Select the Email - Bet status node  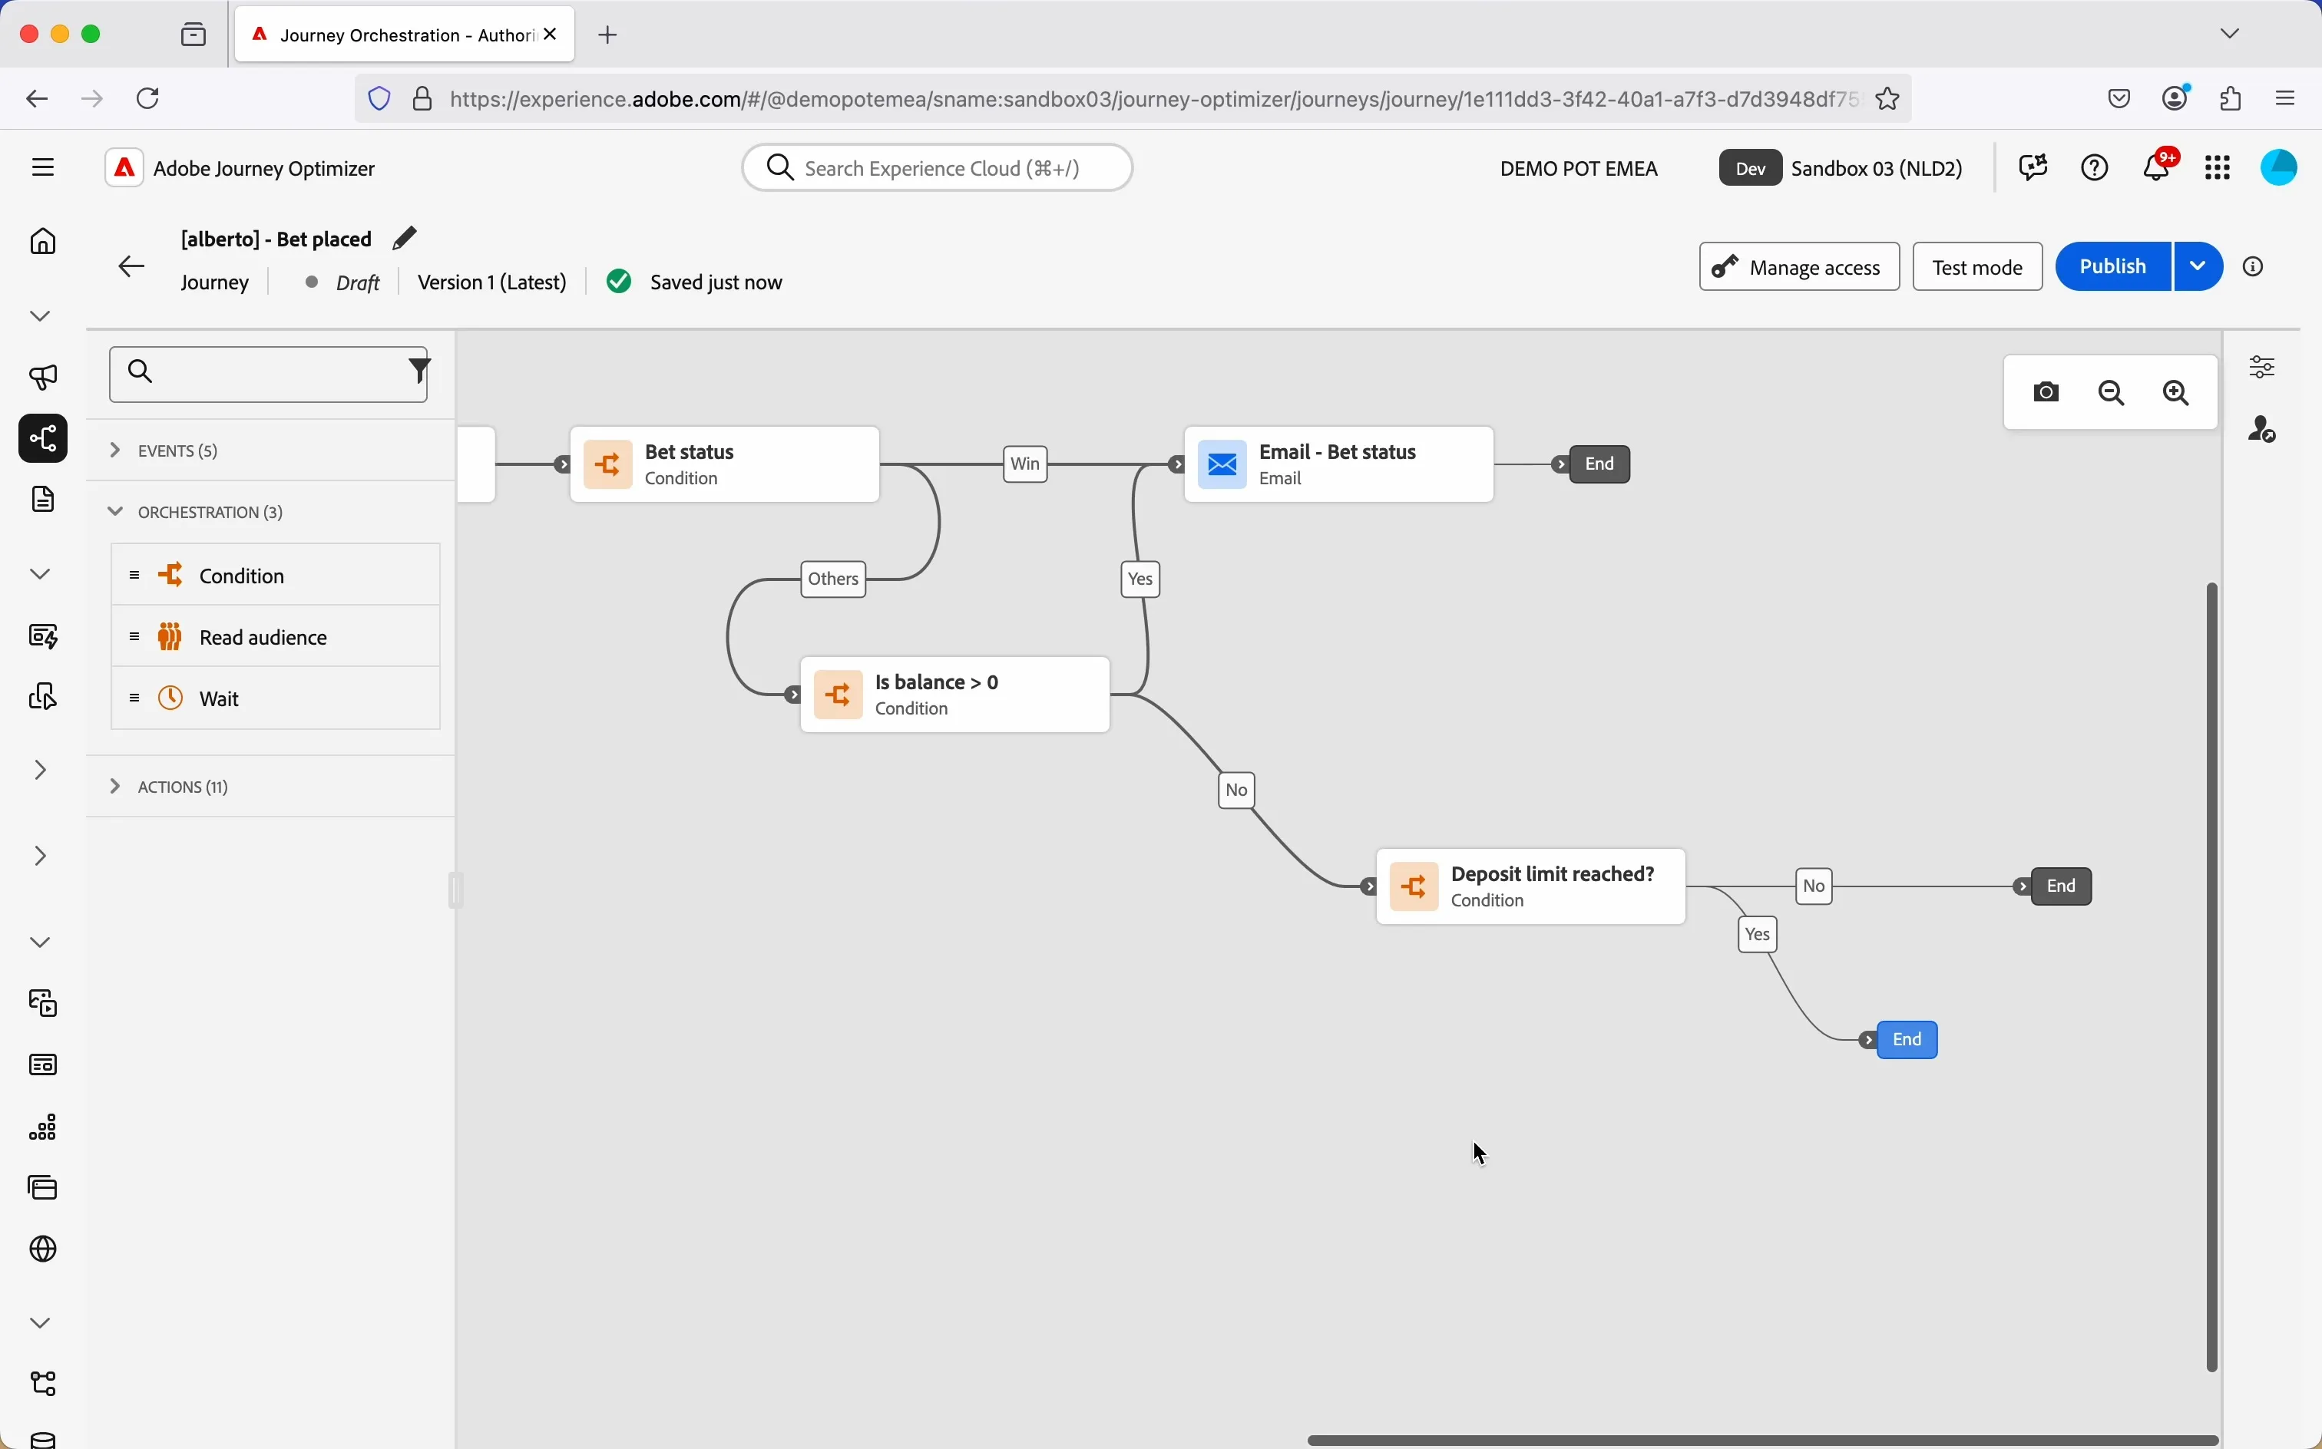click(1338, 465)
